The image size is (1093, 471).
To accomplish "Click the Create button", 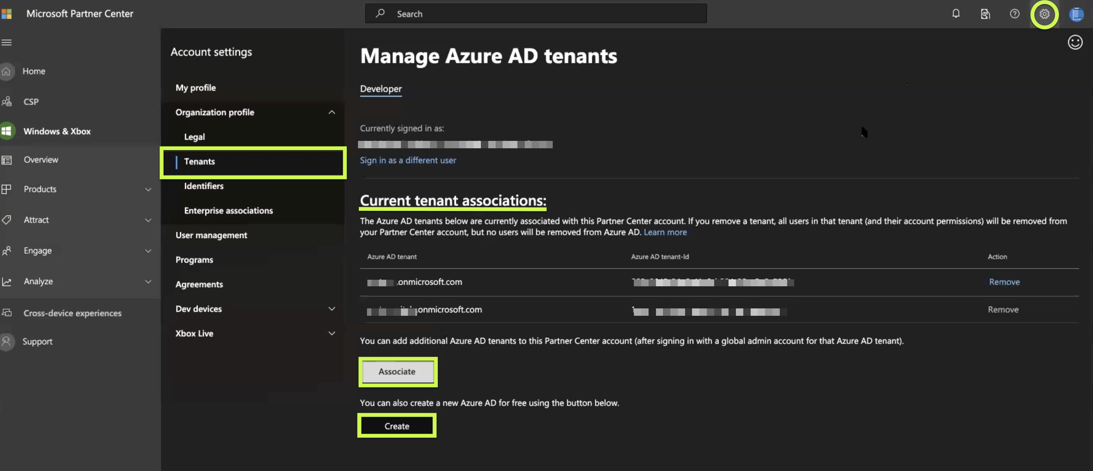I will tap(397, 426).
